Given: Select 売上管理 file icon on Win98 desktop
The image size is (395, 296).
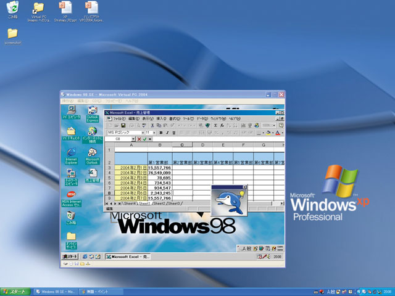Looking at the screenshot, I should click(93, 176).
